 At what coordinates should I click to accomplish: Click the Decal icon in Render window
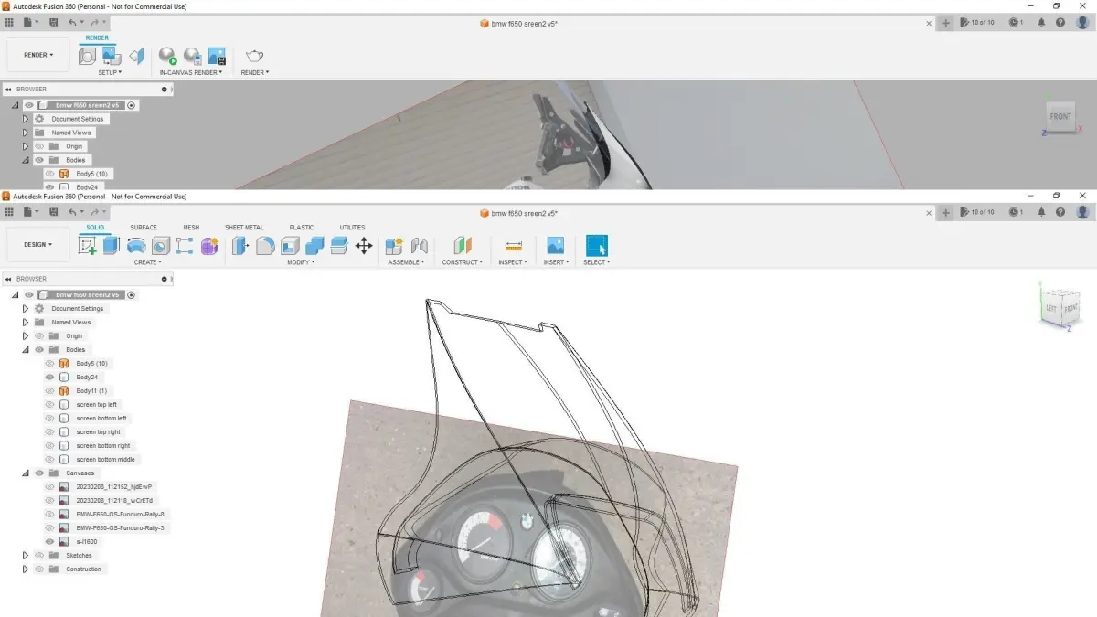136,56
